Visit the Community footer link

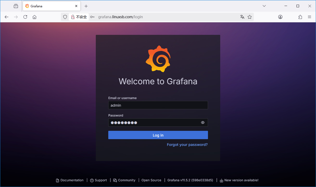(x=127, y=180)
